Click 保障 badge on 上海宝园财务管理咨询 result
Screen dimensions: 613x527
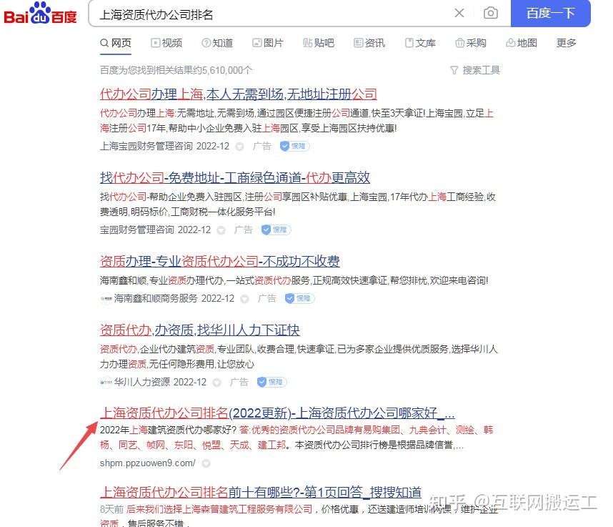point(295,147)
